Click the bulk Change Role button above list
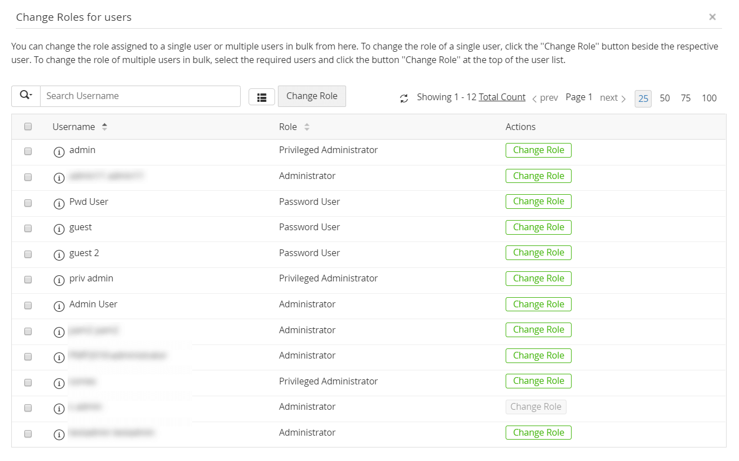Screen dimensions: 739x461 (312, 96)
